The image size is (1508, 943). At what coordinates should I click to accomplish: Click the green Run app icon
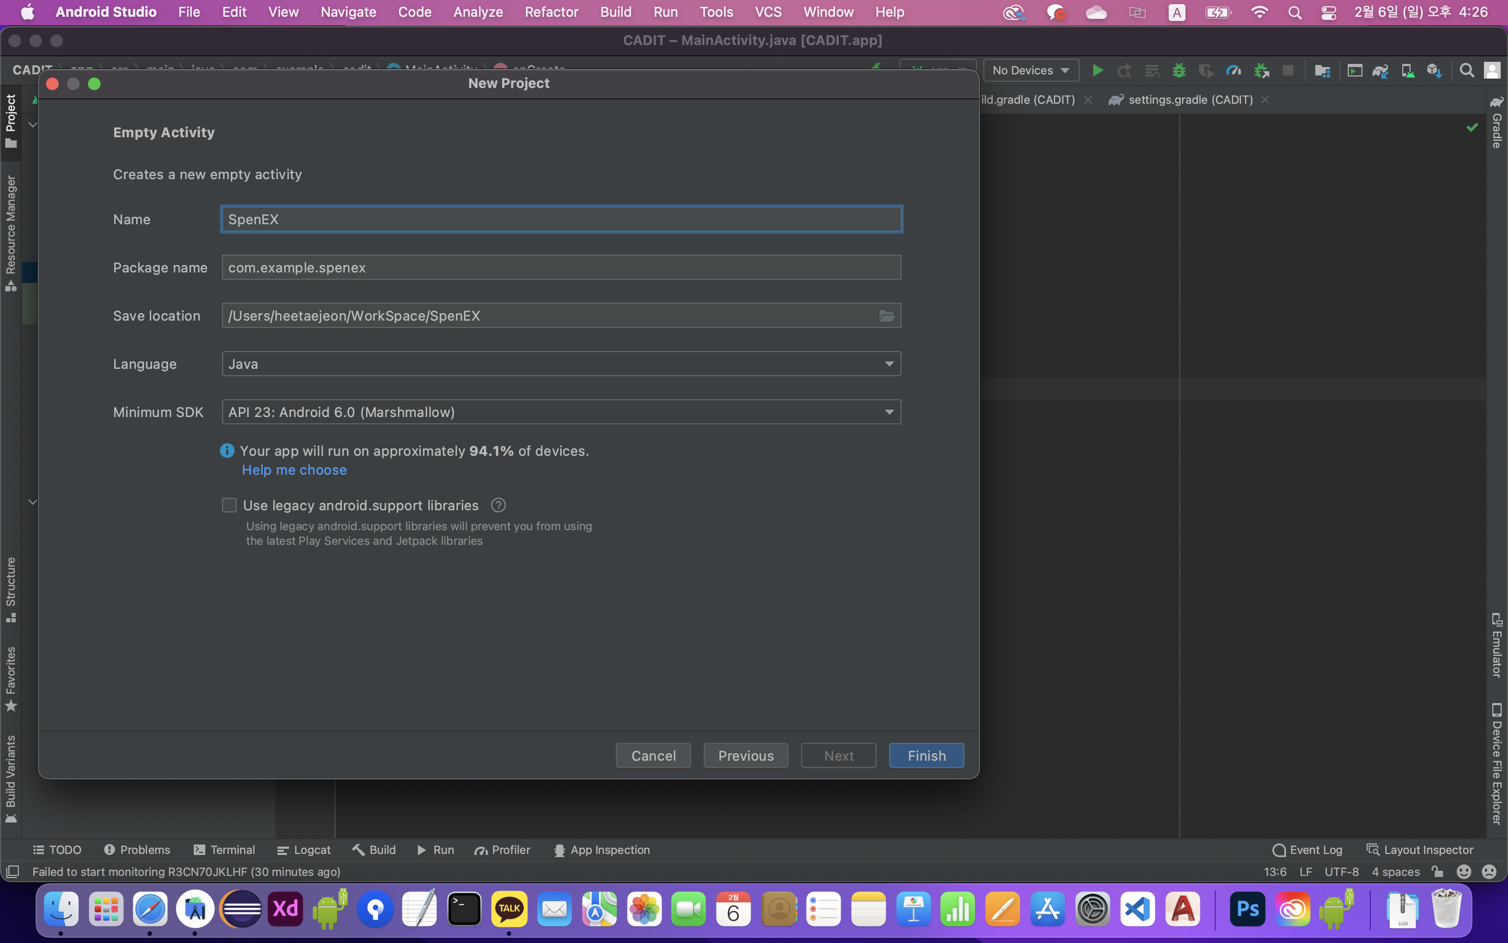tap(1097, 71)
